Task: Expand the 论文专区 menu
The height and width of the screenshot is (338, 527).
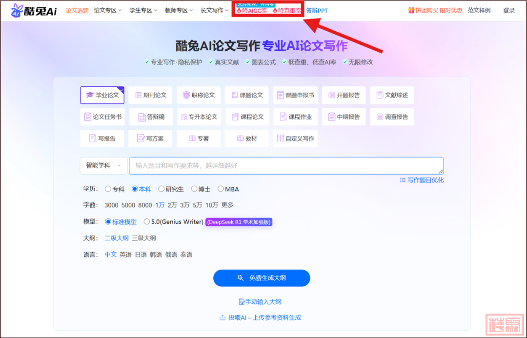Action: click(108, 10)
